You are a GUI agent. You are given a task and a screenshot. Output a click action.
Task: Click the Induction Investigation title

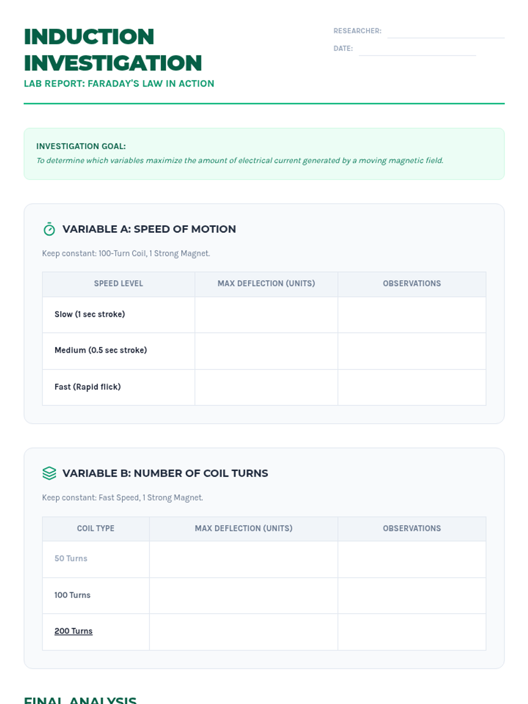pos(113,50)
